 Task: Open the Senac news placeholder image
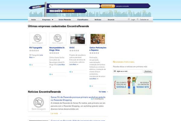[39, 104]
